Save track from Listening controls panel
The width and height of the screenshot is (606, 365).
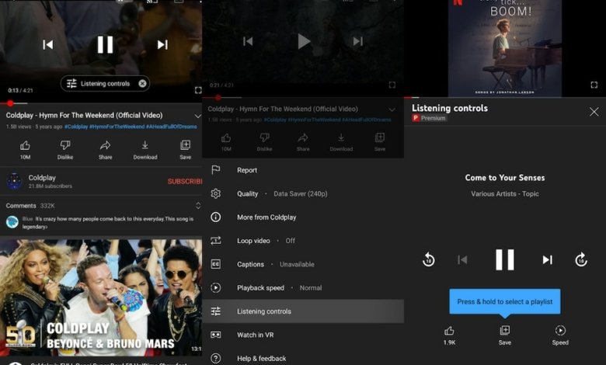point(505,335)
